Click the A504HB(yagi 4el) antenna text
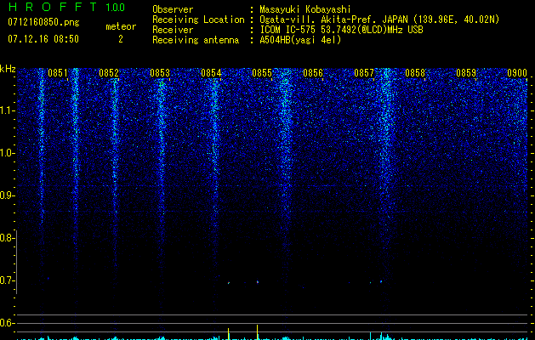 click(x=300, y=40)
